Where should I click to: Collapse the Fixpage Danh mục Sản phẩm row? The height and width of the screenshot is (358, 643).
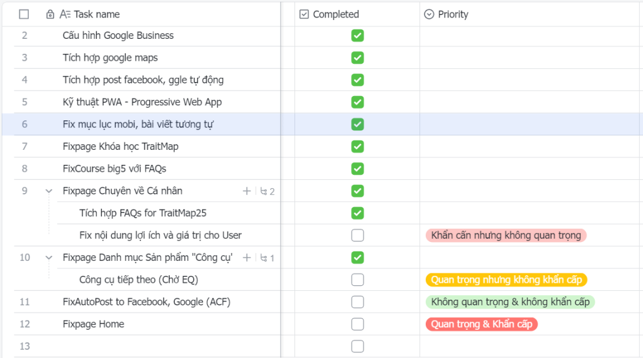pyautogui.click(x=49, y=258)
